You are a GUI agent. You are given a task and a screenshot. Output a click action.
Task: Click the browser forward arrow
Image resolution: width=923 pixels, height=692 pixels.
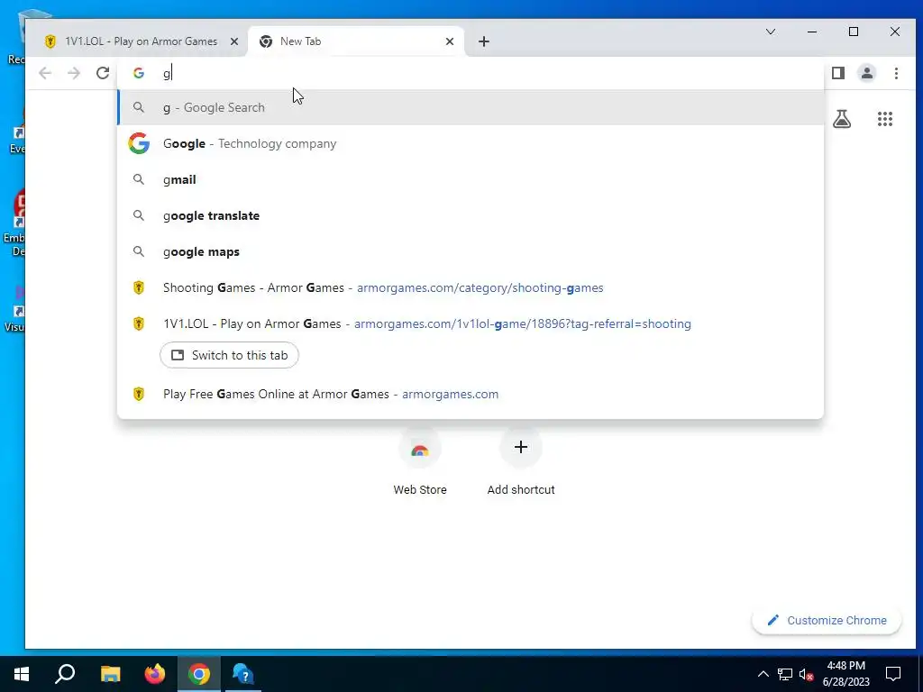click(x=74, y=73)
